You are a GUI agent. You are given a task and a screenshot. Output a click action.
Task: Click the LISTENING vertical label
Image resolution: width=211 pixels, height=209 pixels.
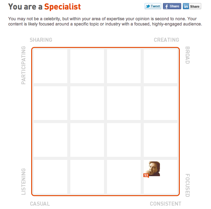pyautogui.click(x=24, y=181)
